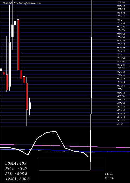Click the 444 price axis label
The height and width of the screenshot is (183, 130).
coord(120,54)
